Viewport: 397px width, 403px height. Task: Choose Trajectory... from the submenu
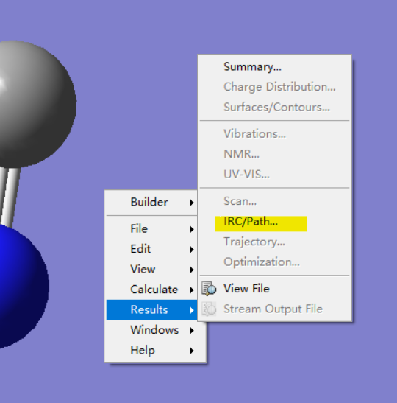coord(275,242)
